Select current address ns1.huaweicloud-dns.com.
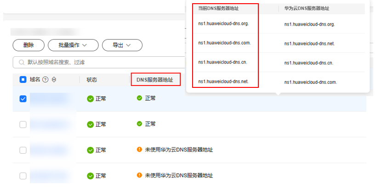 coord(224,43)
